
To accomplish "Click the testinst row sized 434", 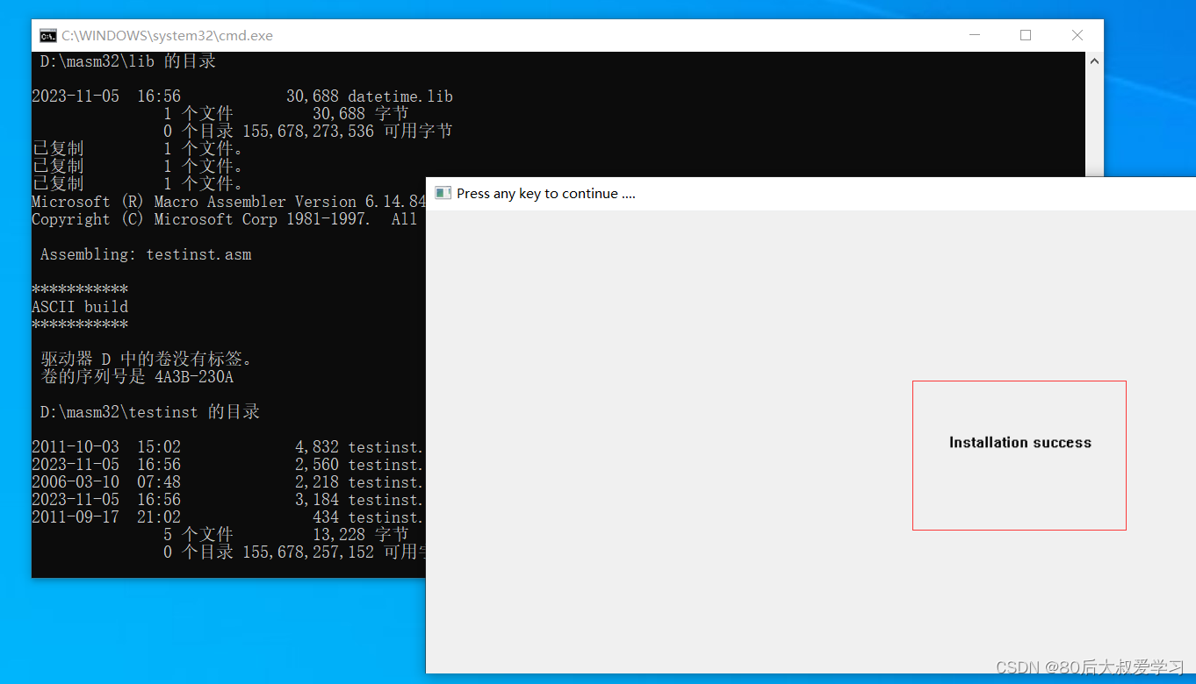I will point(228,517).
